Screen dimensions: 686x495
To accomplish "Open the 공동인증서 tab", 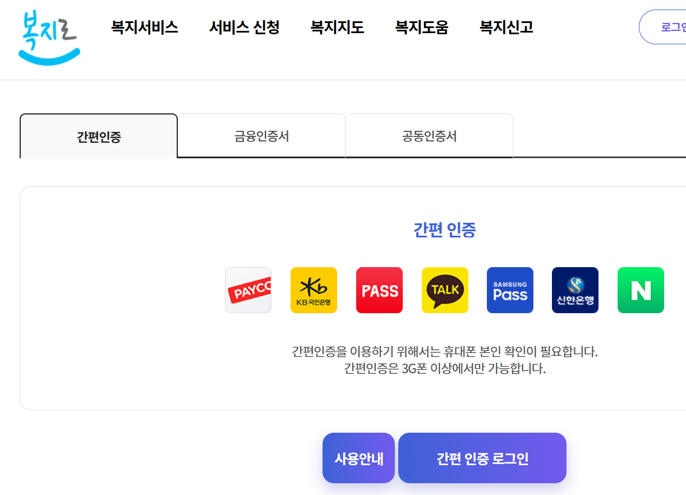I will coord(429,135).
